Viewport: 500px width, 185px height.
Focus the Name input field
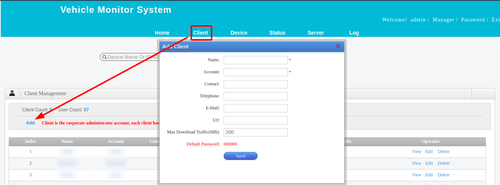255,60
